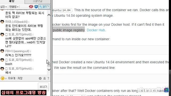The height and width of the screenshot is (96, 171).
Task: Click 지우개 to clear chat
Action: coord(11,78)
